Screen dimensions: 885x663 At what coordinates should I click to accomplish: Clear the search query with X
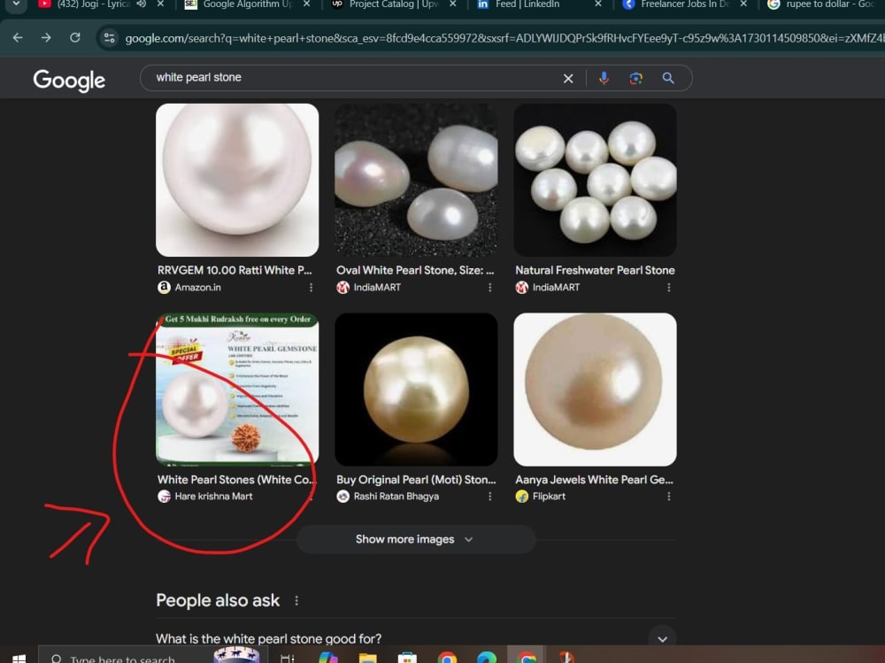tap(568, 79)
